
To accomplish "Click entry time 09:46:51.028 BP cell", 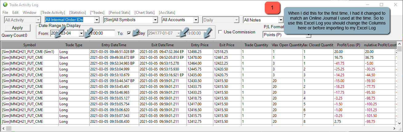I will 114,52.
